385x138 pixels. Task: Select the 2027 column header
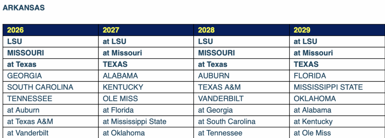point(146,30)
